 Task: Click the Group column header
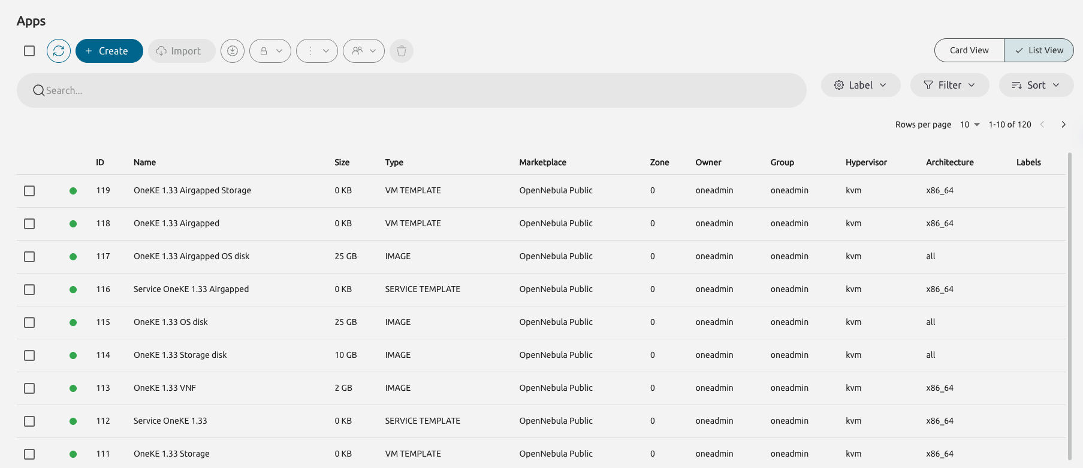click(782, 162)
